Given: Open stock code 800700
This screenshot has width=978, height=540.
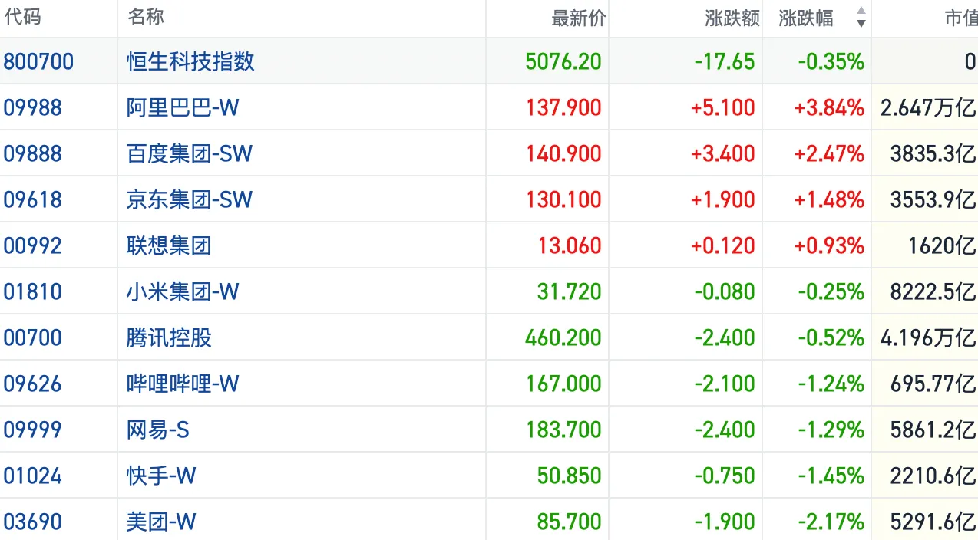Looking at the screenshot, I should click(x=38, y=61).
